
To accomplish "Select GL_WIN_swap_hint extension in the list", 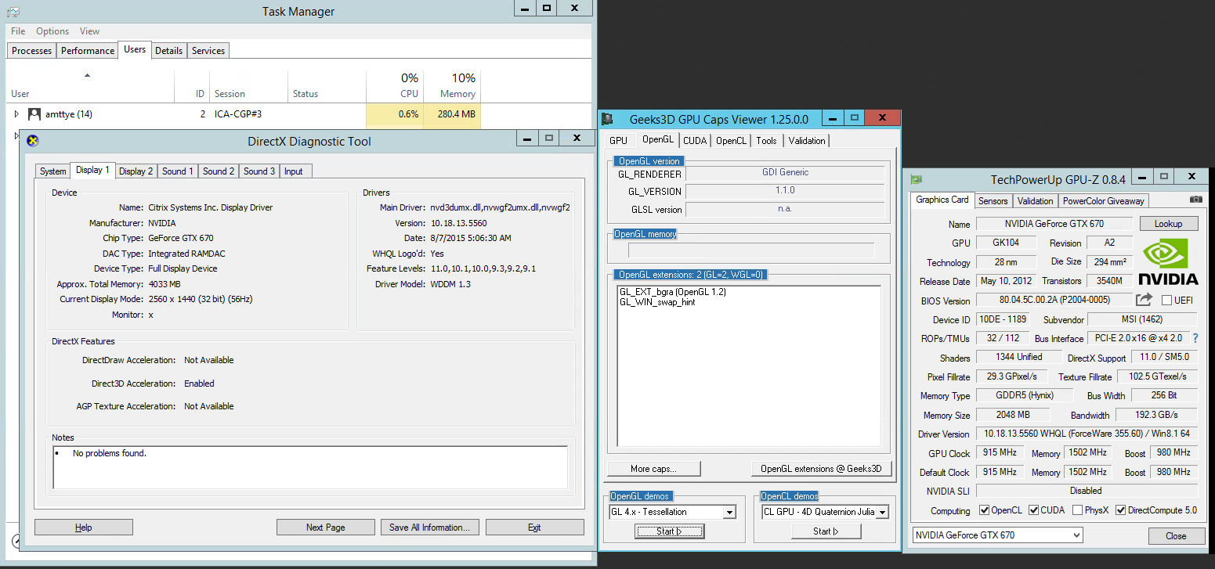I will click(657, 302).
